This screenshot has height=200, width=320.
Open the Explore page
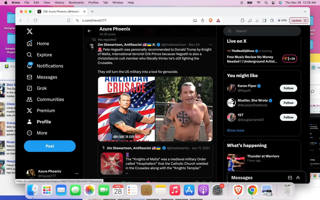(x=39, y=55)
